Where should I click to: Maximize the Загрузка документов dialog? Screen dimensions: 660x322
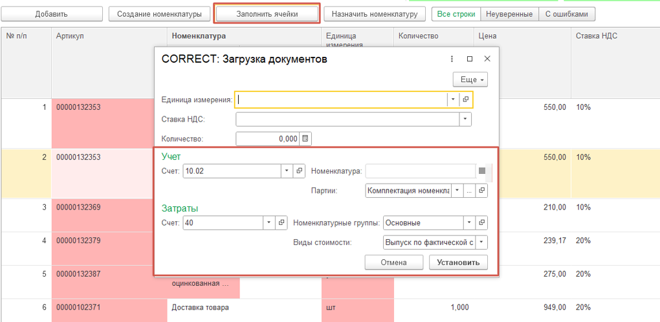[x=470, y=59]
